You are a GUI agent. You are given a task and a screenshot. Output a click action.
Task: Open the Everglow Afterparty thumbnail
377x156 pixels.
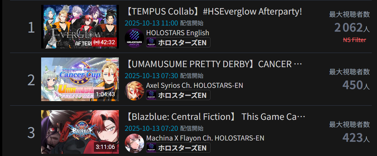click(x=80, y=26)
